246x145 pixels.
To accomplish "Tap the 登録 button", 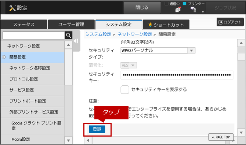I will click(x=97, y=129).
